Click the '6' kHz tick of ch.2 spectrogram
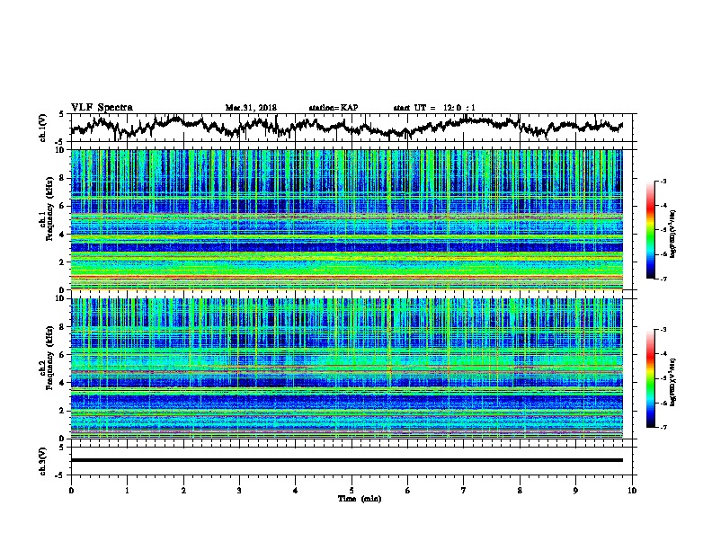712x550 pixels. 64,354
